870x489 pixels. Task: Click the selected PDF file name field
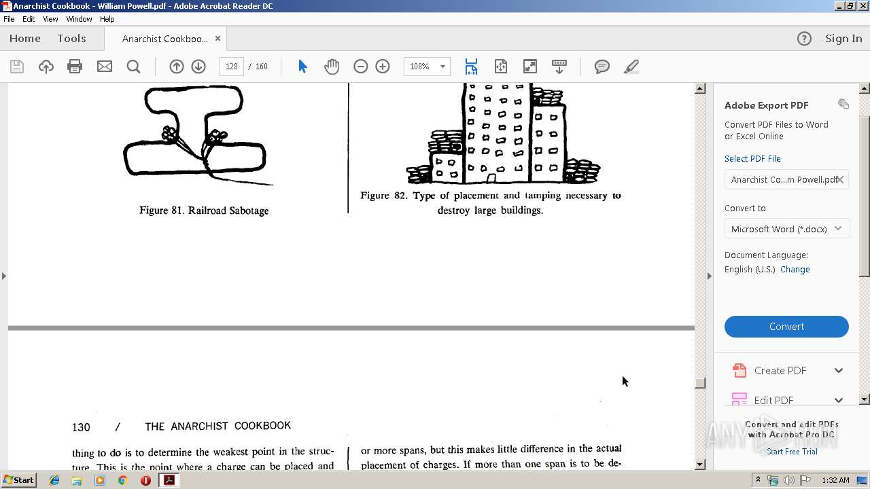coord(786,179)
